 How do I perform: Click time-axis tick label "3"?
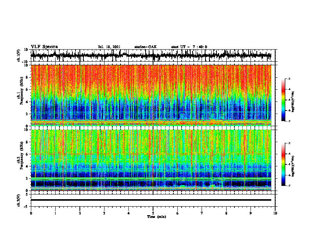[x=104, y=213]
